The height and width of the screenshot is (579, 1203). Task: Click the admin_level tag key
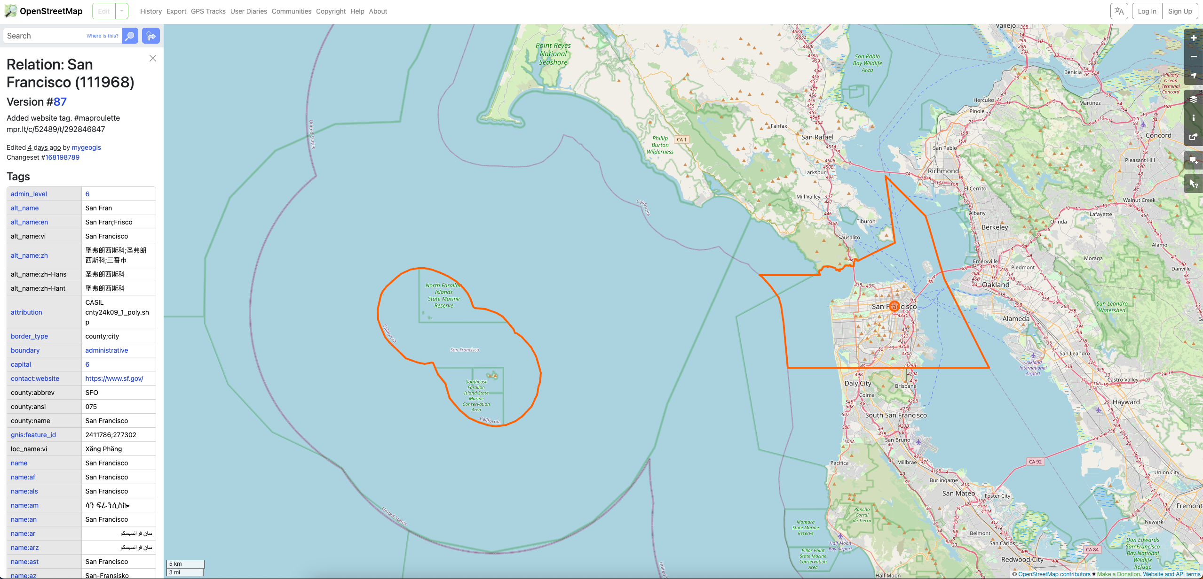click(x=29, y=194)
